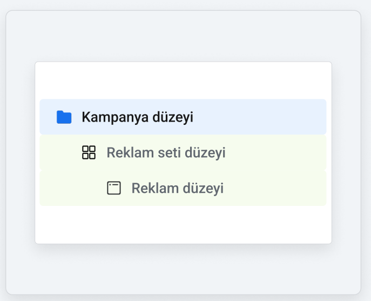Viewport: 371px width, 301px height.
Task: Click the "Reklam düzeyi" text label
Action: coord(178,188)
